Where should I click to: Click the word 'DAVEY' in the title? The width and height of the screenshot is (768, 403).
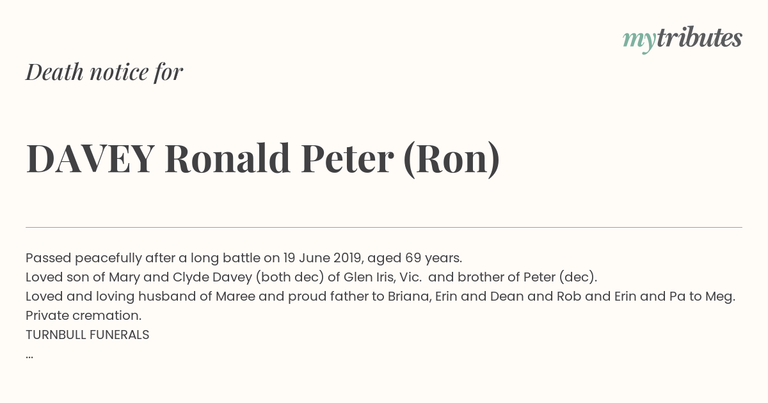point(90,159)
